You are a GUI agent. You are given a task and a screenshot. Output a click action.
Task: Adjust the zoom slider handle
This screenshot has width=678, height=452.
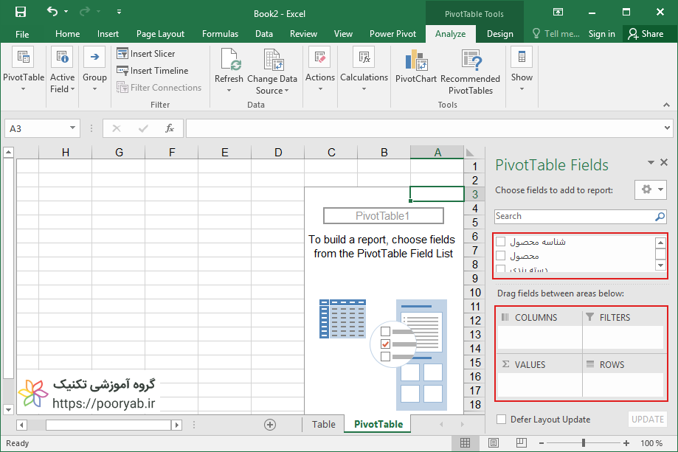coord(584,443)
